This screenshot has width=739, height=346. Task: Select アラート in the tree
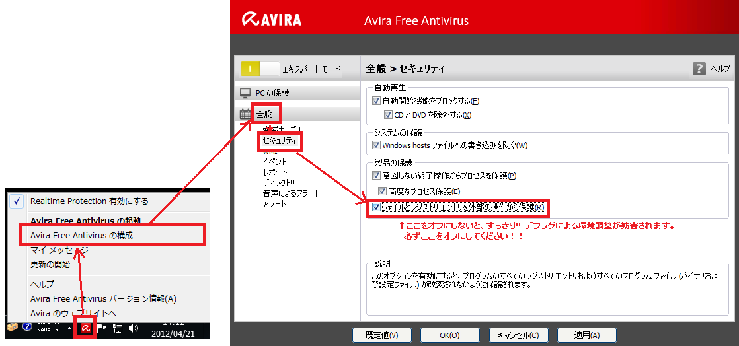coord(274,204)
